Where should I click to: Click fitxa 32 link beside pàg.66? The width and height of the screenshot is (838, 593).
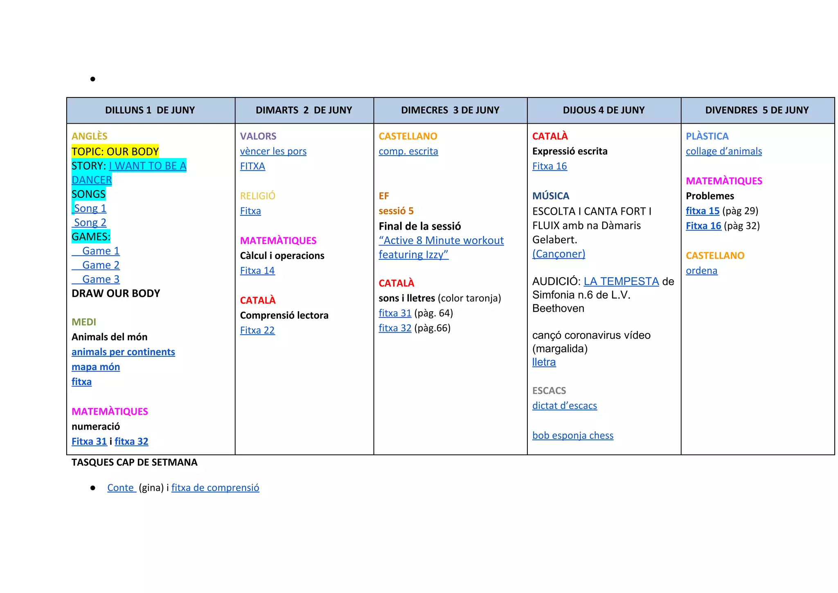click(x=395, y=328)
